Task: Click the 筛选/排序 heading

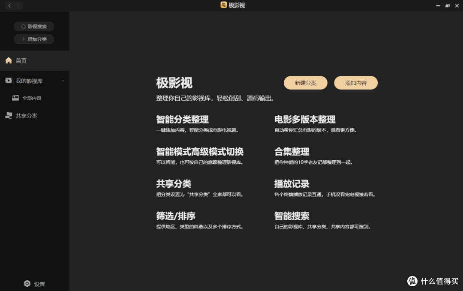Action: (176, 216)
